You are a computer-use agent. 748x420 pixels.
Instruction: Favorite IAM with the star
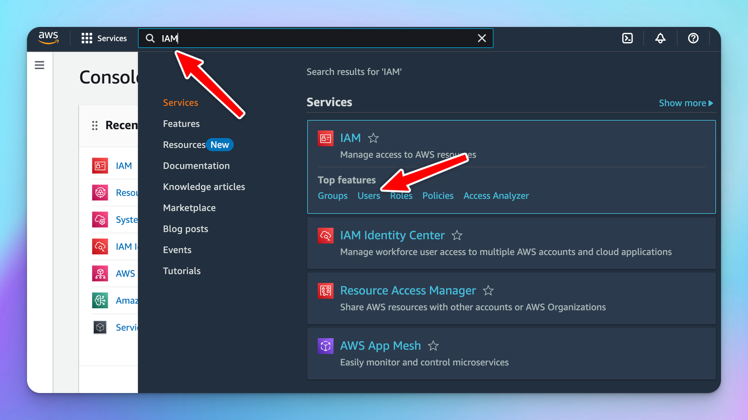373,138
